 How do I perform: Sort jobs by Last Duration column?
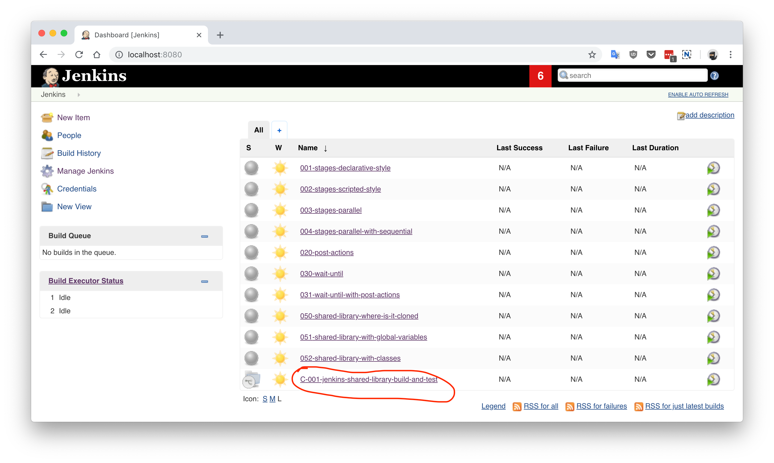click(655, 148)
